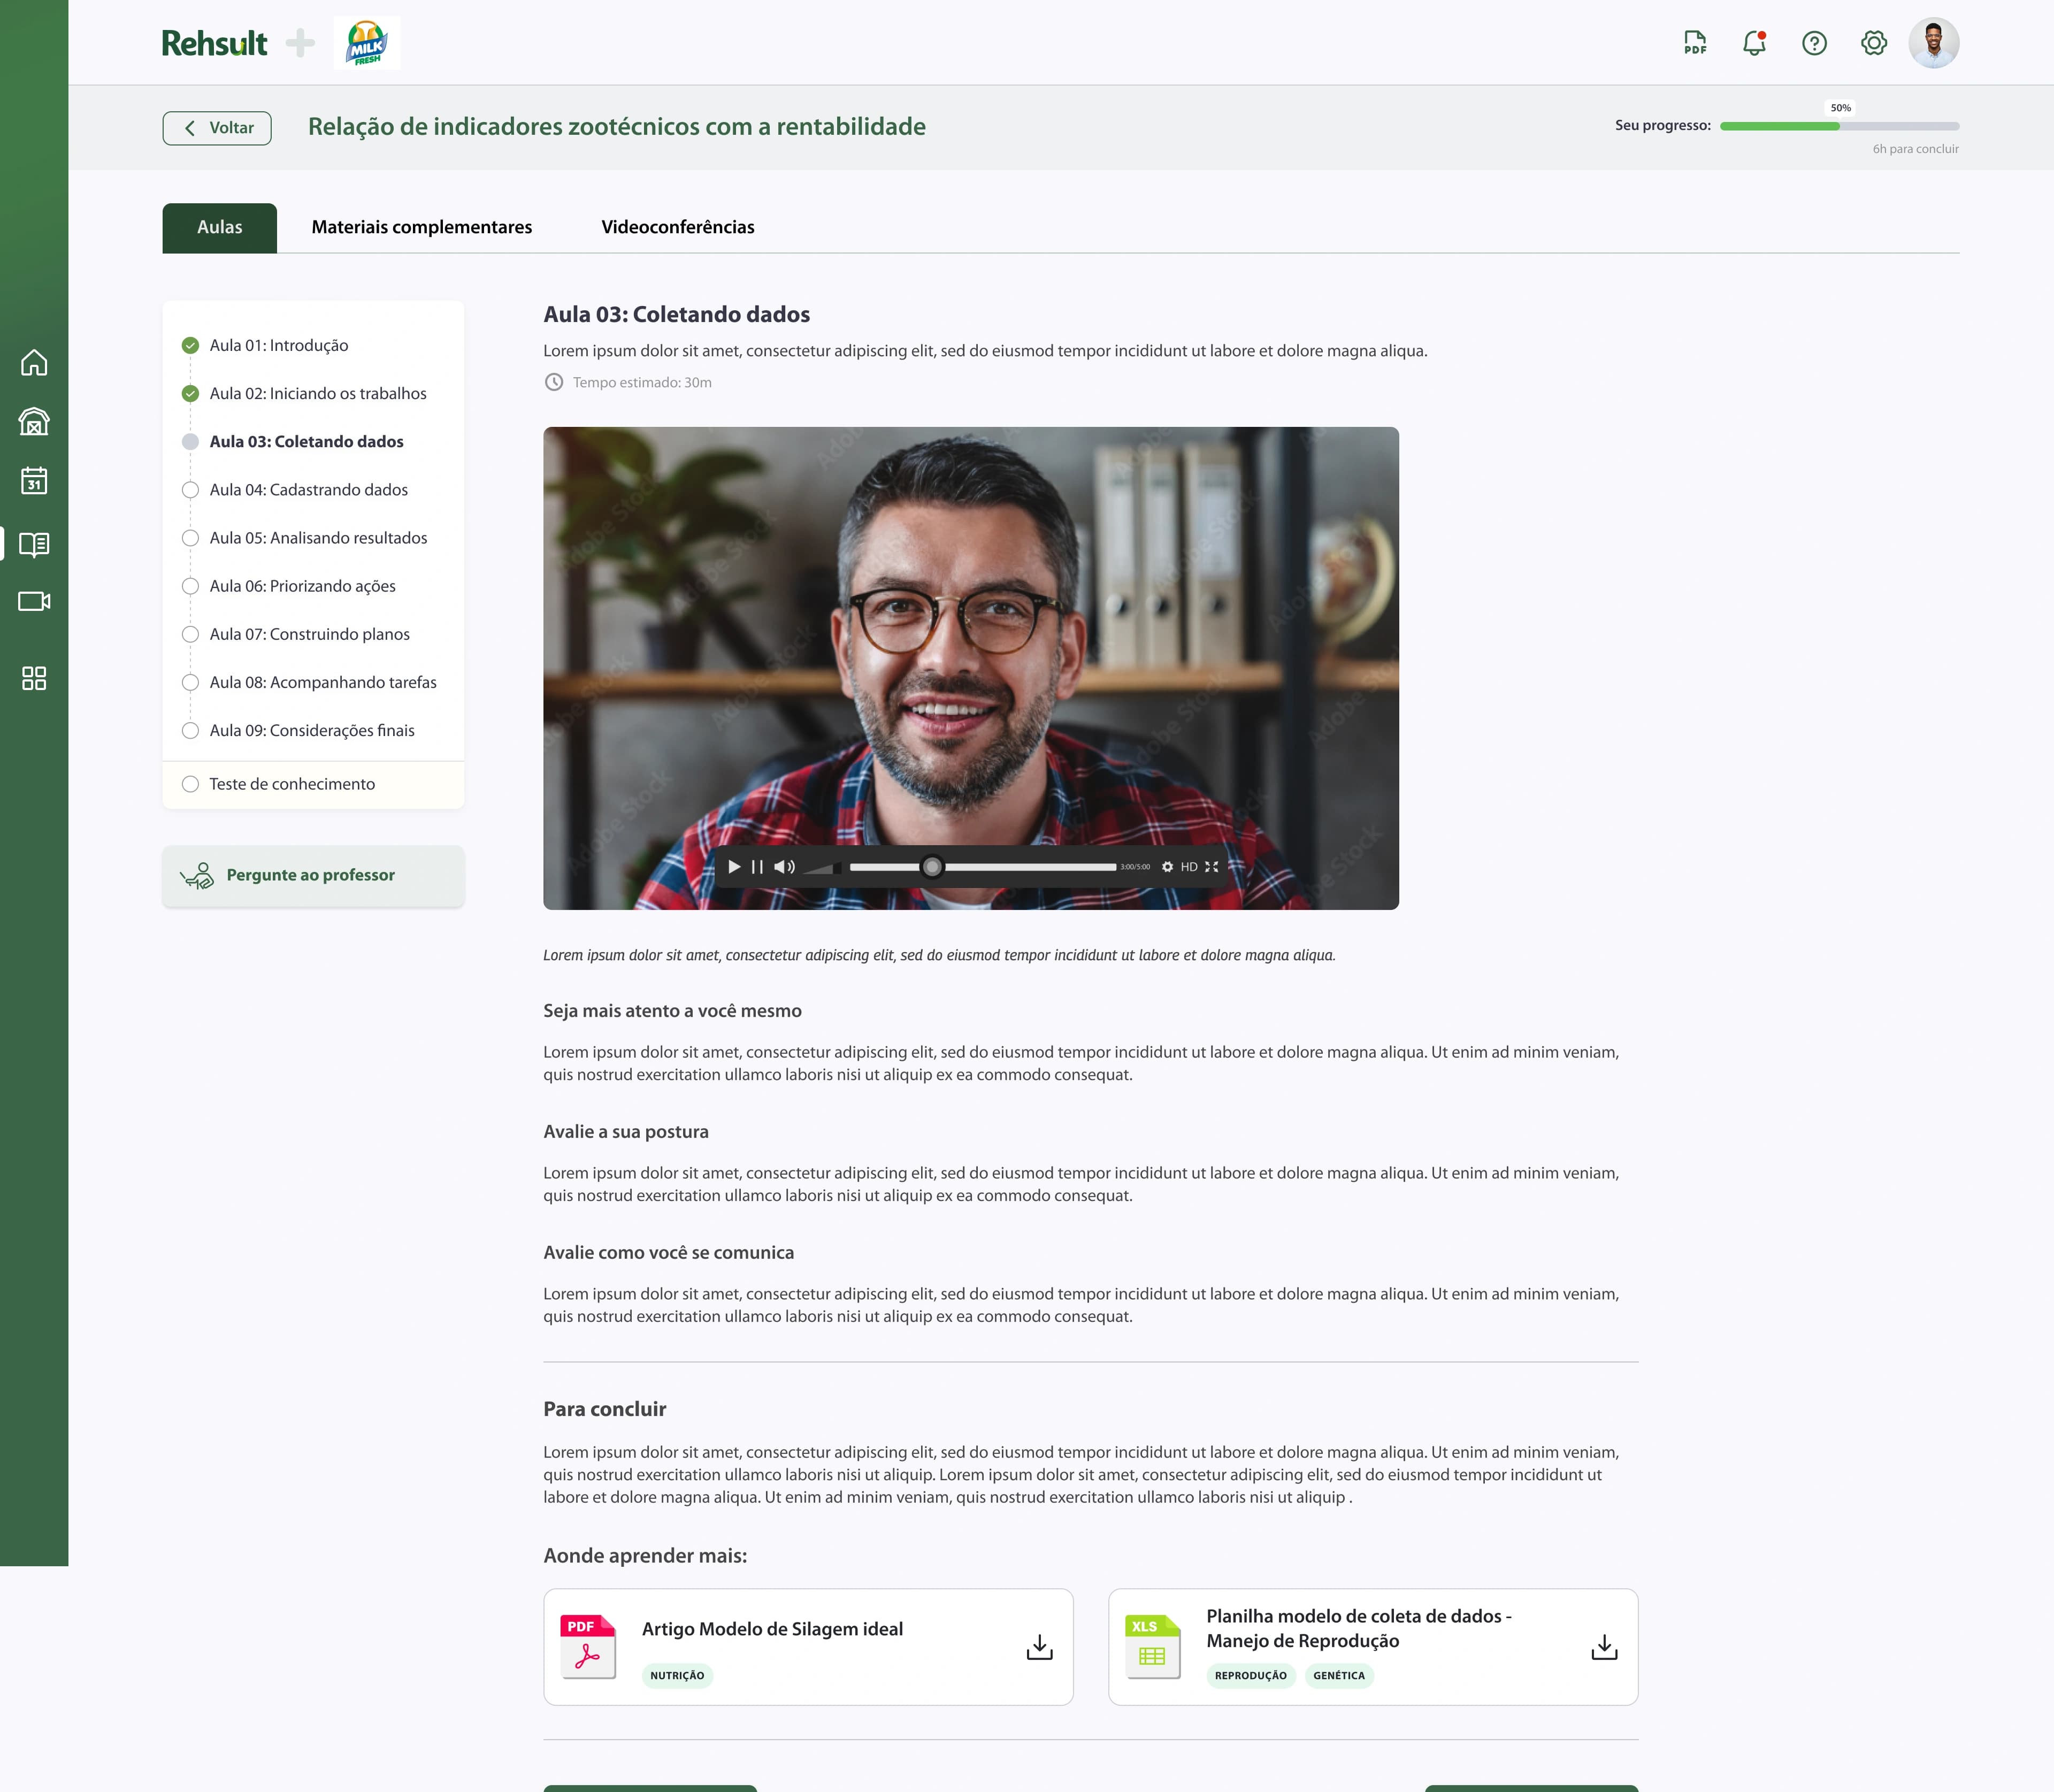Switch to Videoconferências tab
Screen dimensions: 2054x1792
point(678,228)
